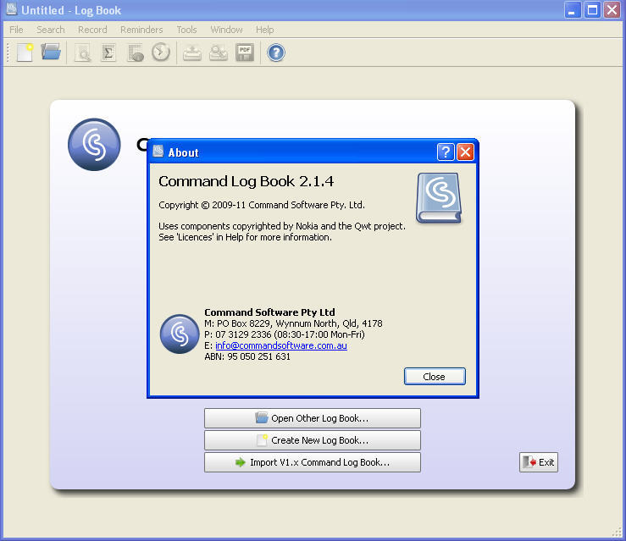Open the Reminders menu
The width and height of the screenshot is (626, 541).
click(141, 30)
